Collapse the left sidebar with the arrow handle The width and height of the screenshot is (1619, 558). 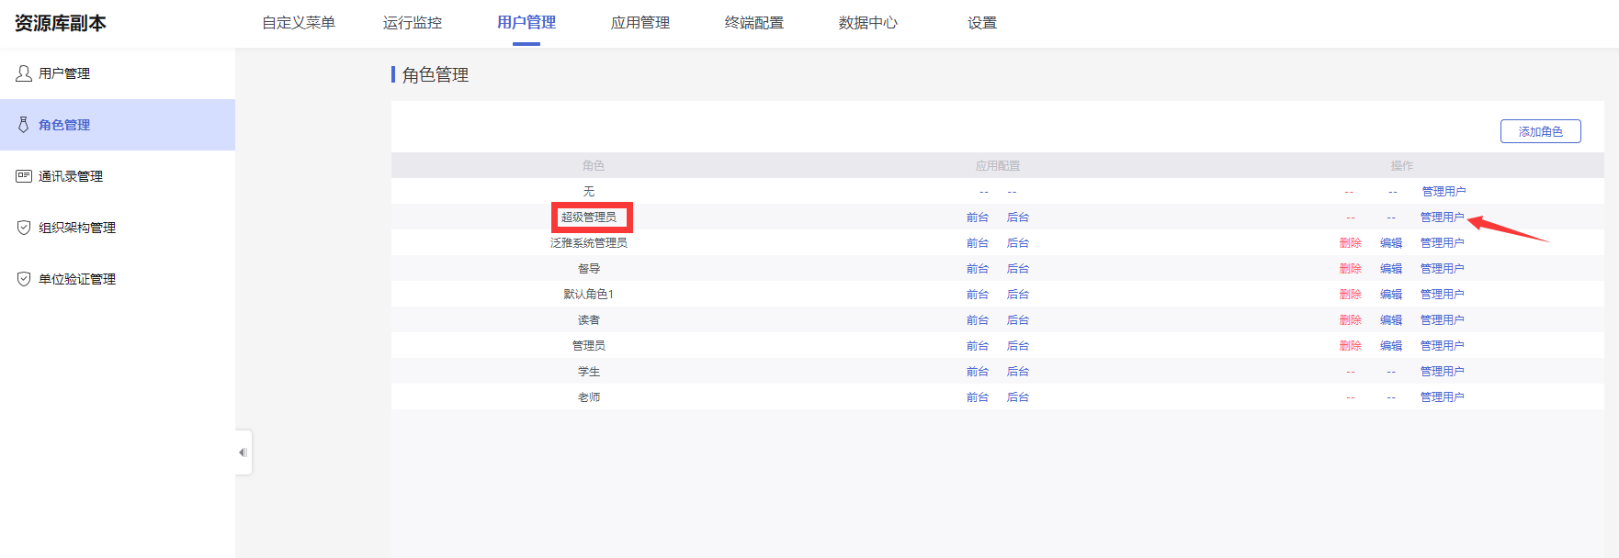pyautogui.click(x=243, y=452)
